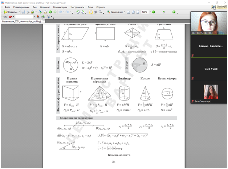This screenshot has width=228, height=169.
Task: Click Download PDF Creation Tools link
Action: coord(221,7)
